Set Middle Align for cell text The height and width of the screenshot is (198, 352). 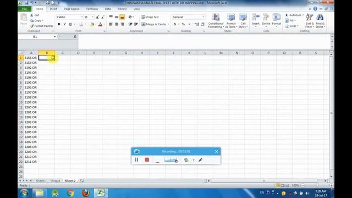coord(117,17)
